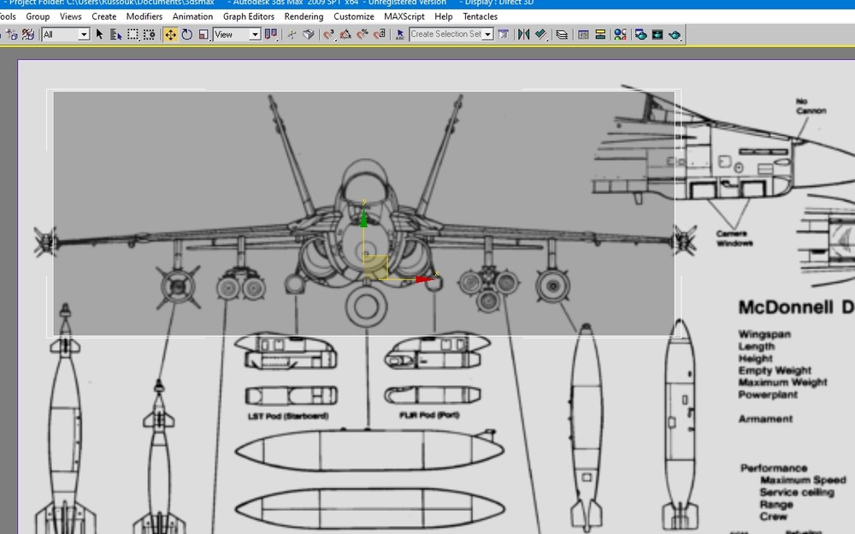Screen dimensions: 855x534
Task: Open the Select by Name dialog
Action: [115, 34]
